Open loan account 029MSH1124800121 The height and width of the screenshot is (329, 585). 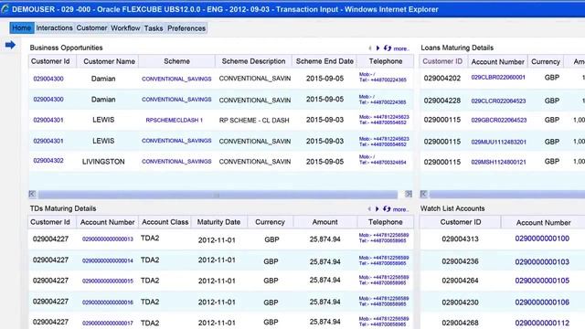pos(498,162)
